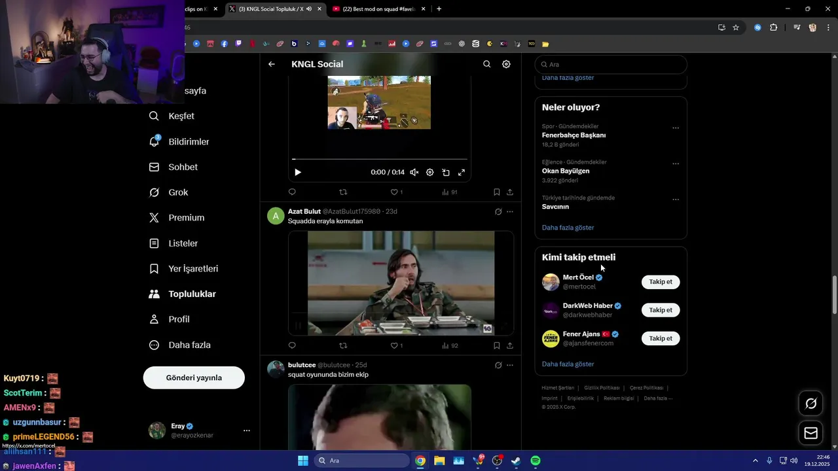Viewport: 838px width, 471px height.
Task: Open Listeler in the sidebar
Action: (x=173, y=243)
